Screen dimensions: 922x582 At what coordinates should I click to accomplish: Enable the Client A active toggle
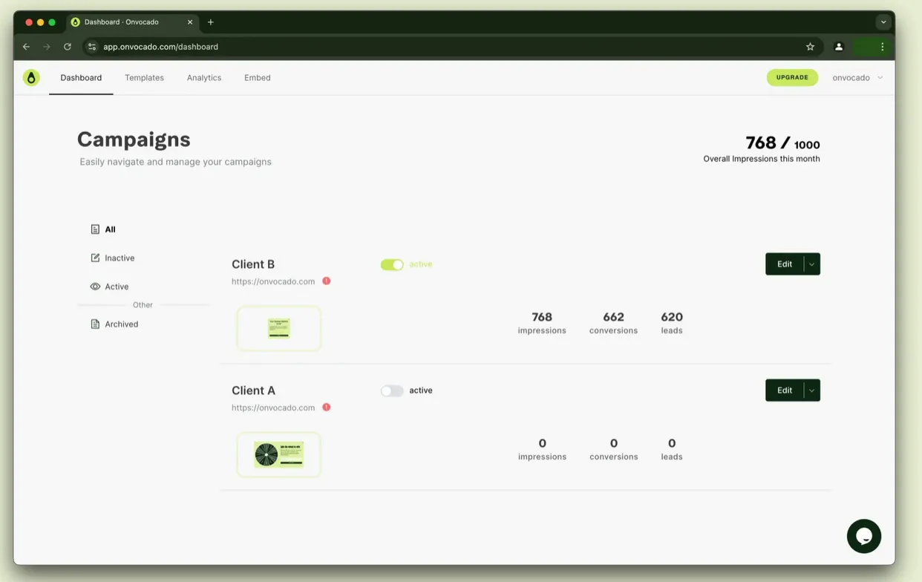click(x=392, y=391)
